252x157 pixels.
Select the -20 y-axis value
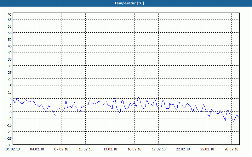tap(9, 132)
